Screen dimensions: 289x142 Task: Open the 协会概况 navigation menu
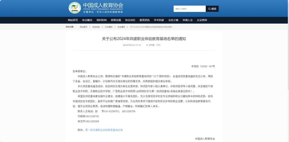coord(87,20)
